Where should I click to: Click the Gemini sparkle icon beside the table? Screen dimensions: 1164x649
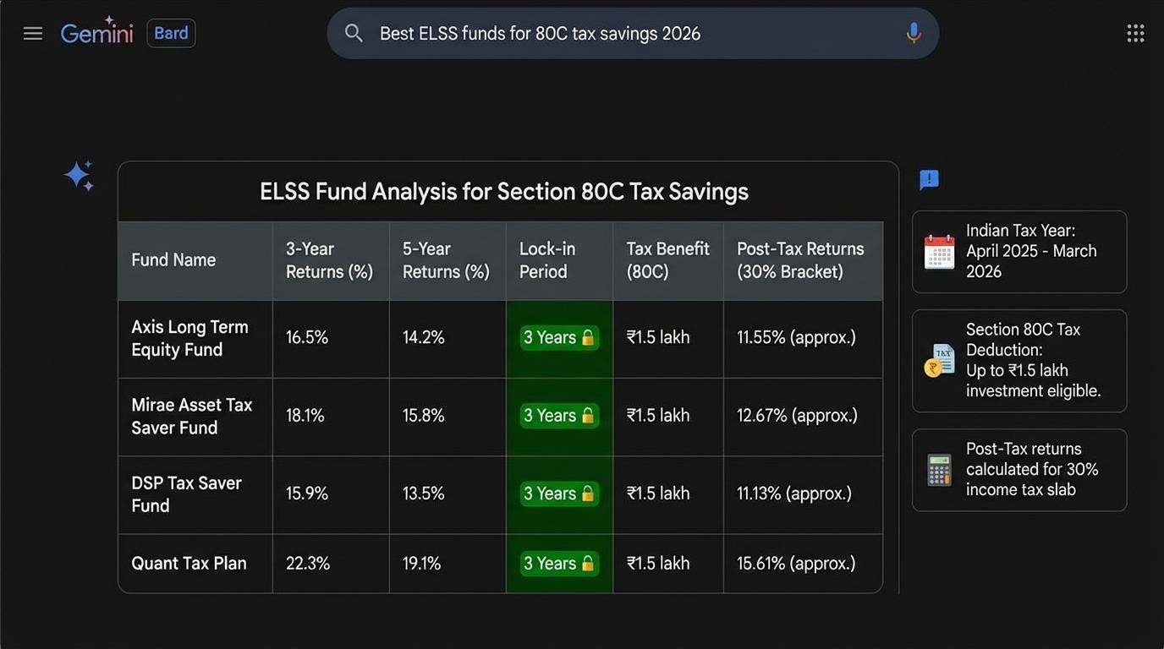[x=78, y=176]
